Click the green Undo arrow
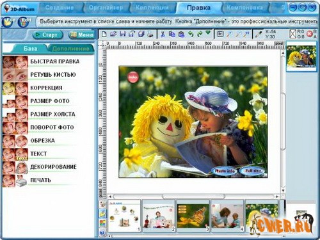This screenshot has height=240, width=320. point(191,34)
